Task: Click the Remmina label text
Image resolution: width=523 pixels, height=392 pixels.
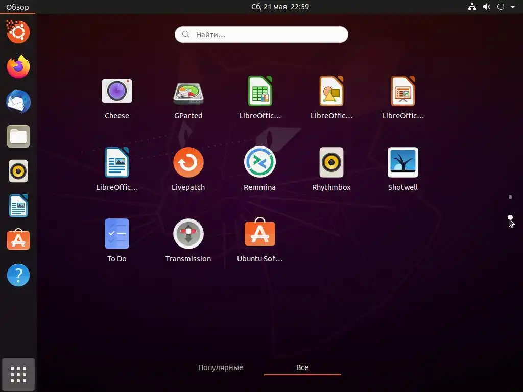Action: click(x=259, y=187)
